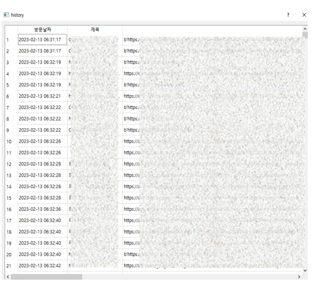Click the b'https URL cell in row 20
Screen dimensions: 313x282
[213, 255]
